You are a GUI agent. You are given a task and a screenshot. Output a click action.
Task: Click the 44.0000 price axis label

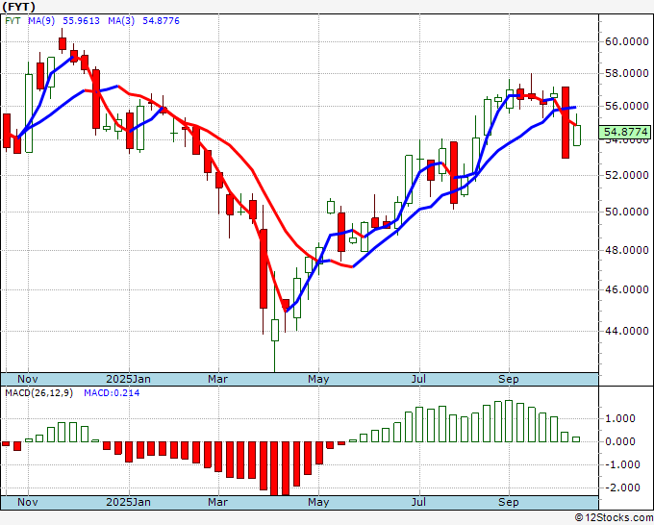(x=627, y=331)
